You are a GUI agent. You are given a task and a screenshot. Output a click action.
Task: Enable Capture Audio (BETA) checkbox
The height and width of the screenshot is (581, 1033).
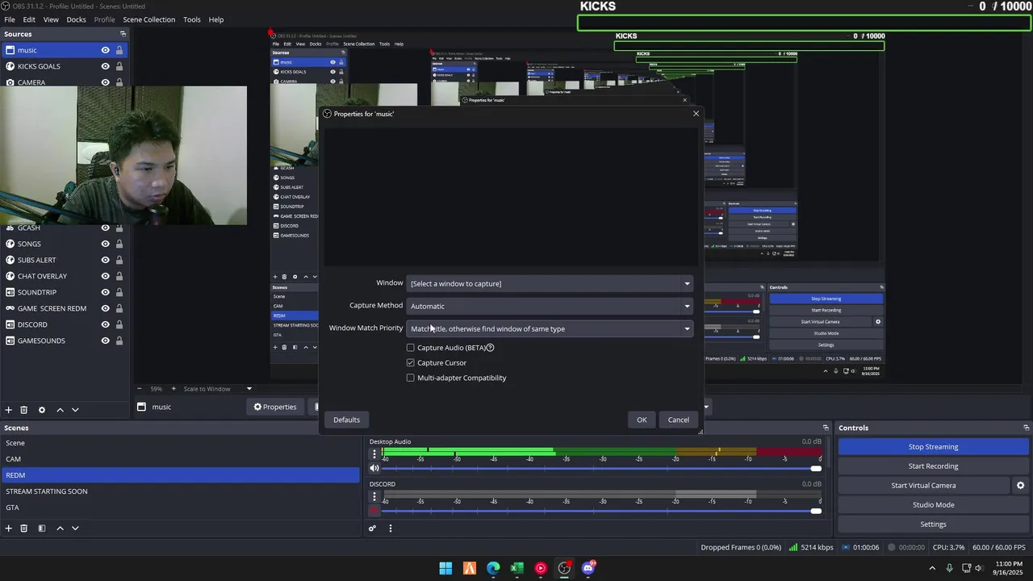click(x=411, y=348)
